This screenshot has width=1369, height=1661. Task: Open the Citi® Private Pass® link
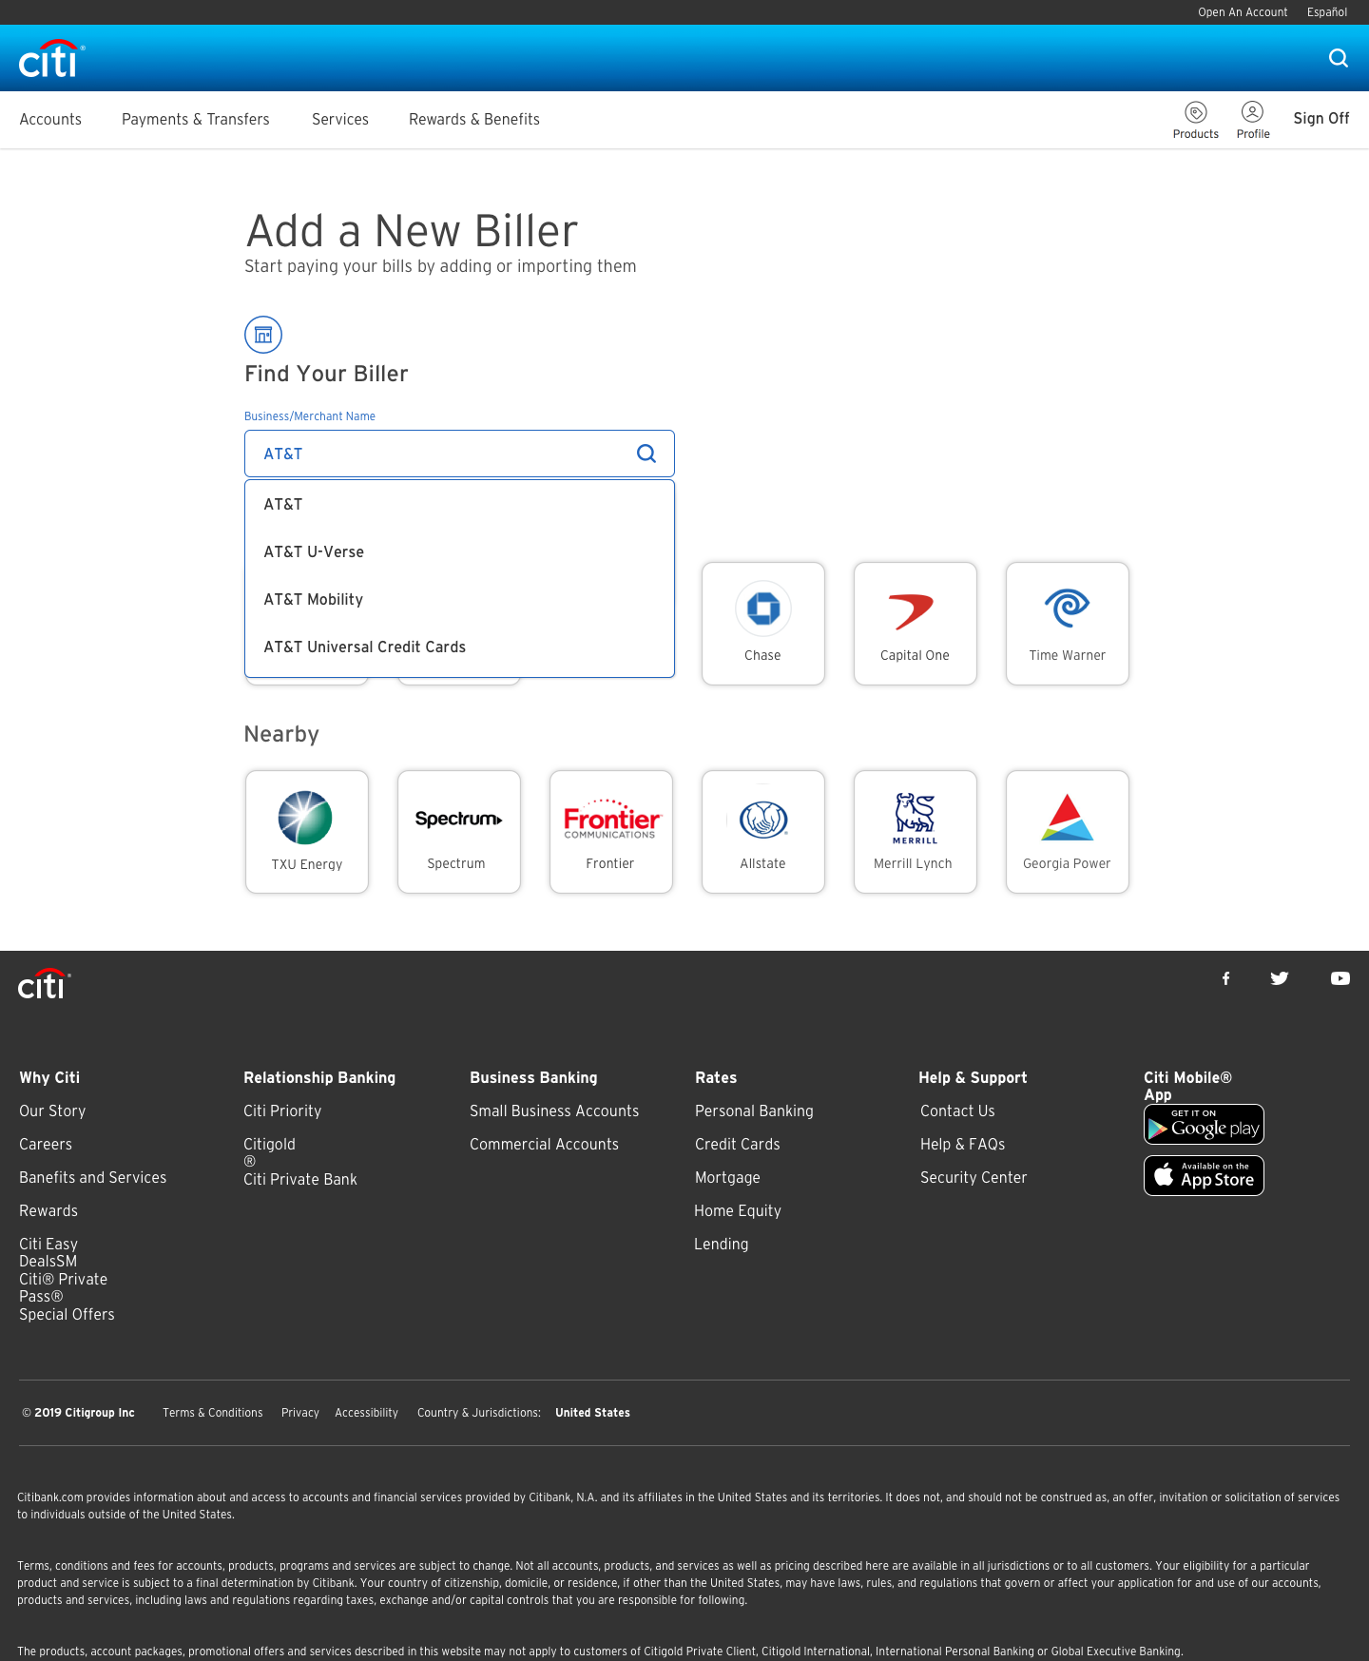pyautogui.click(x=63, y=1288)
